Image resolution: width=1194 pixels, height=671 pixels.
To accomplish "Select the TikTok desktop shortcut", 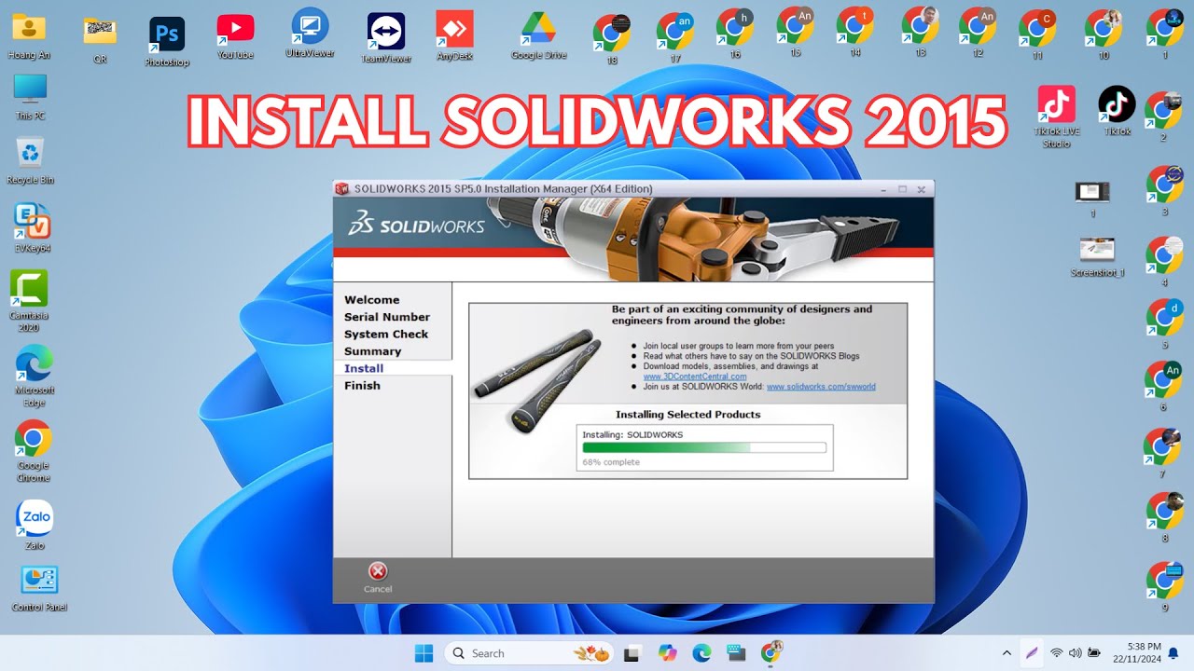I will (1117, 111).
